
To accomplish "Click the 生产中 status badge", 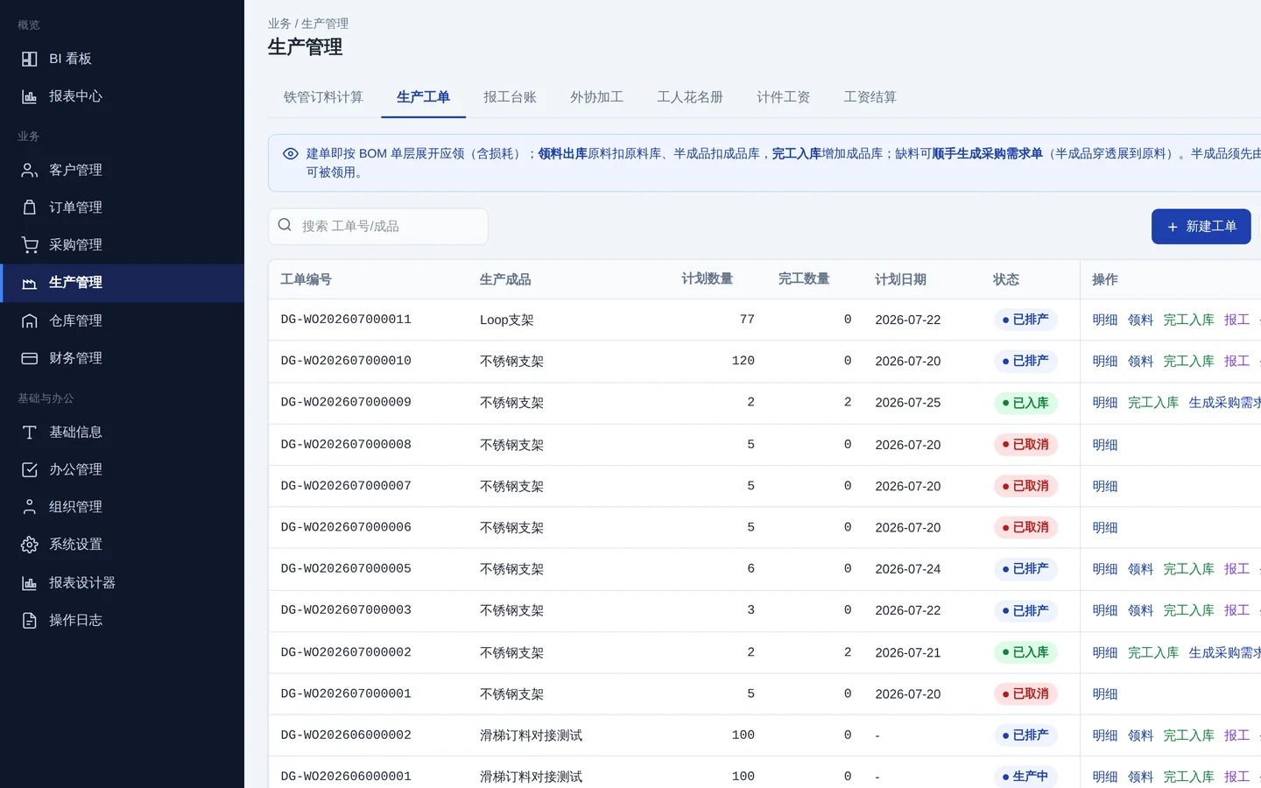I will (x=1025, y=777).
